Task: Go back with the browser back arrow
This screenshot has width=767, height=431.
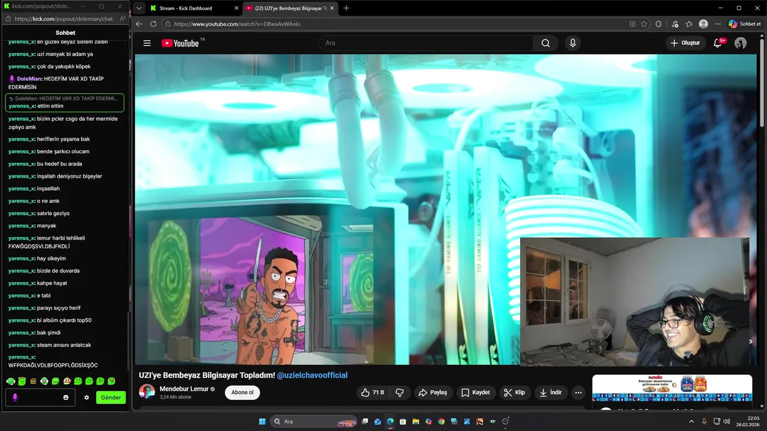Action: (x=139, y=24)
